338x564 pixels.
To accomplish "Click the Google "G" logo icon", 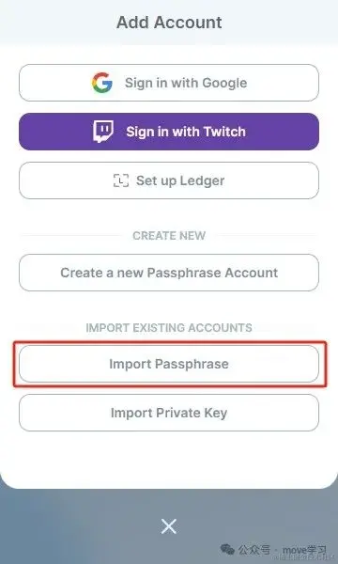I will point(102,83).
